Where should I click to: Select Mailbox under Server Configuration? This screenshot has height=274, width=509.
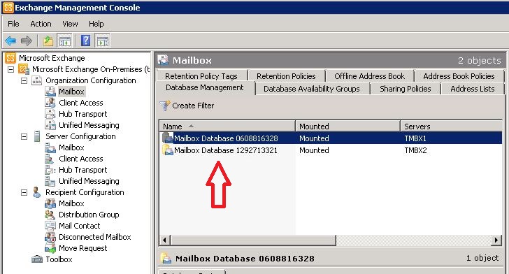(x=71, y=147)
